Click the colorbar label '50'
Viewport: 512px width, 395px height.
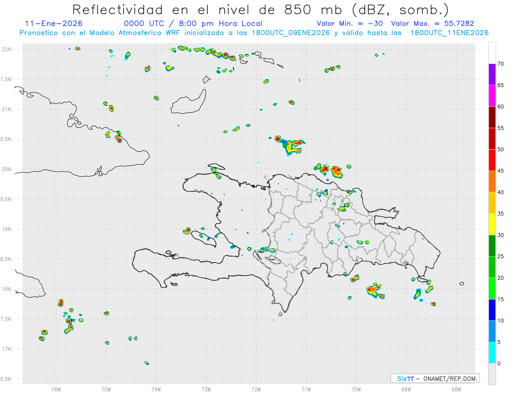click(x=500, y=150)
